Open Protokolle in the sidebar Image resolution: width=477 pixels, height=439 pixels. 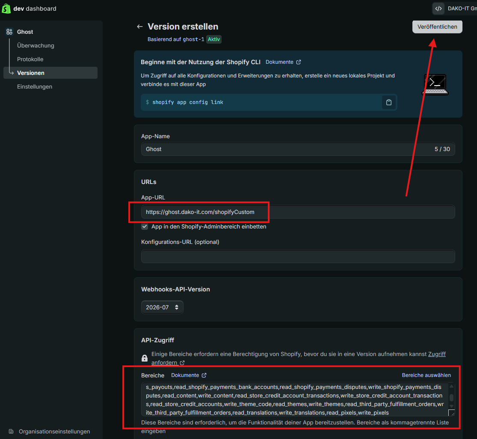click(x=30, y=59)
